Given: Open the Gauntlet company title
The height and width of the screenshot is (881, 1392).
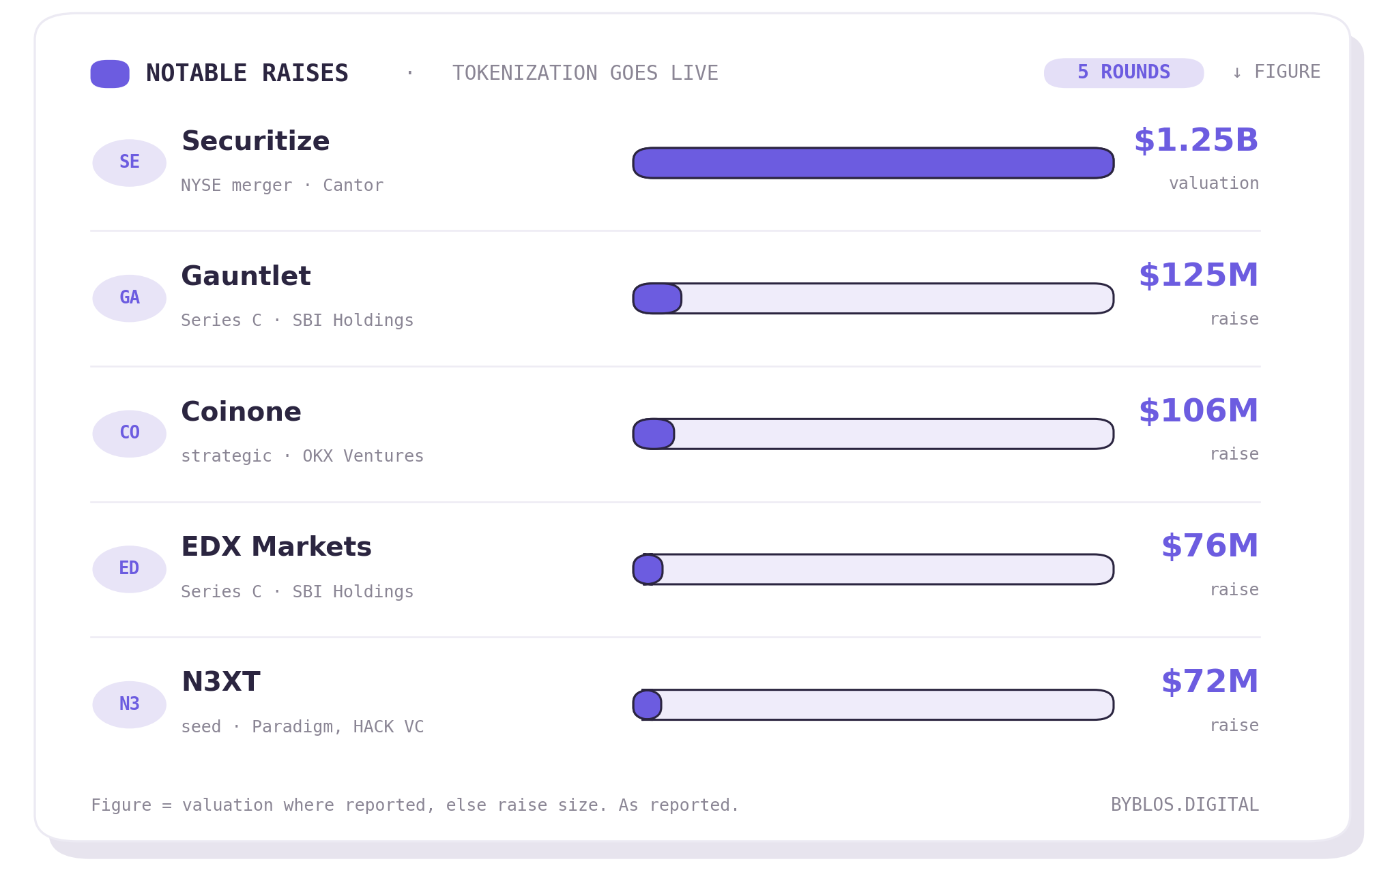Looking at the screenshot, I should coord(246,276).
